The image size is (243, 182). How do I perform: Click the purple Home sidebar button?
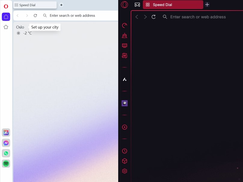tap(6, 17)
